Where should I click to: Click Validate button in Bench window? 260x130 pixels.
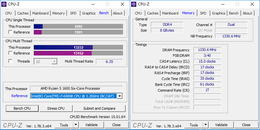(91, 125)
